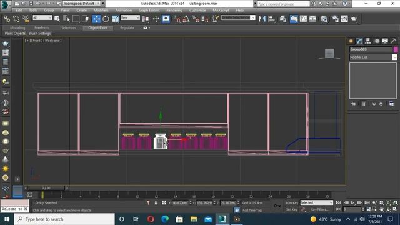This screenshot has width=400, height=225.
Task: Open the Render Setup icon
Action: pyautogui.click(x=335, y=19)
